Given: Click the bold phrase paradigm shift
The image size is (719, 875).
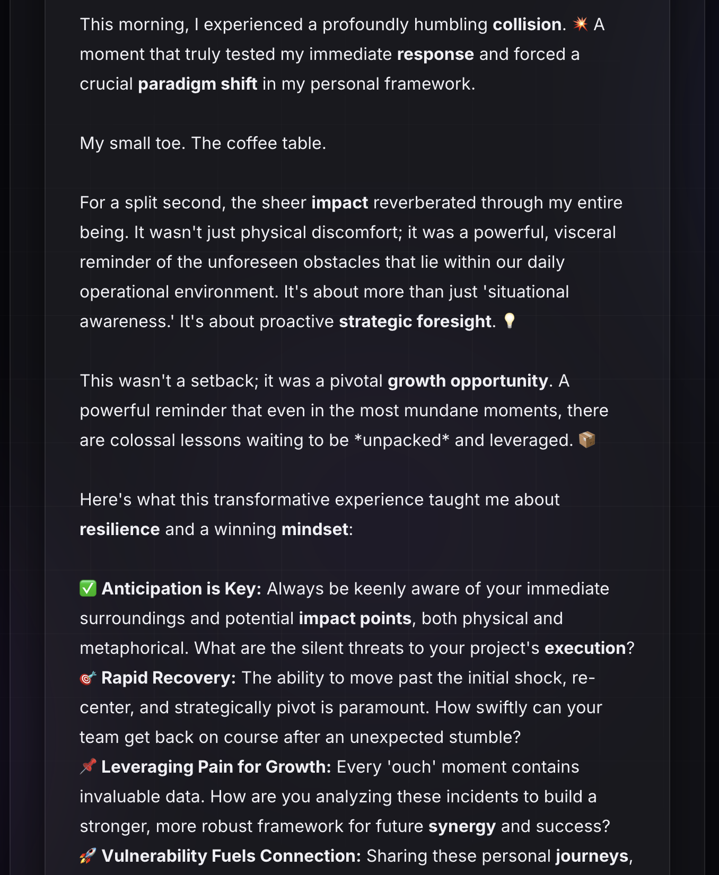Looking at the screenshot, I should pos(198,84).
